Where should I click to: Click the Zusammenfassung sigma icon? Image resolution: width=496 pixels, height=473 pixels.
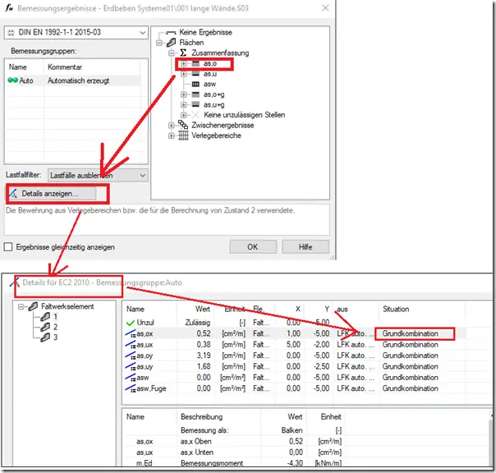point(183,53)
